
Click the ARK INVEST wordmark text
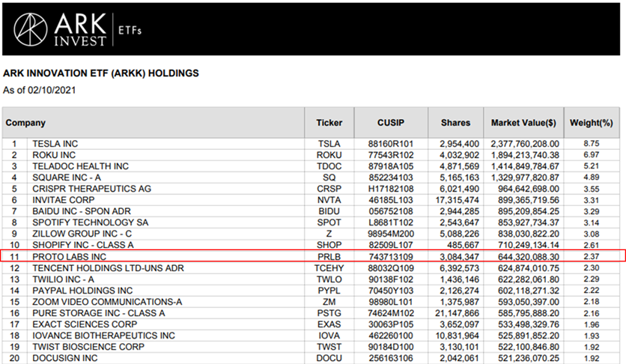tap(80, 29)
